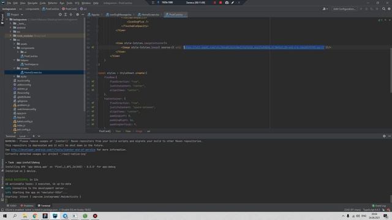Toggle the TODO tool window at bottom

(12, 206)
